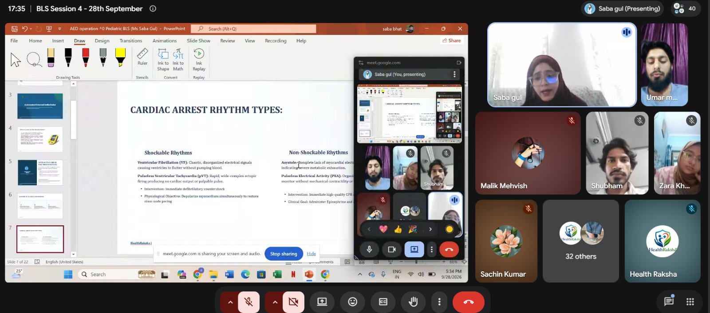Turn on the camera in bottom toolbar
The height and width of the screenshot is (313, 710).
click(293, 302)
